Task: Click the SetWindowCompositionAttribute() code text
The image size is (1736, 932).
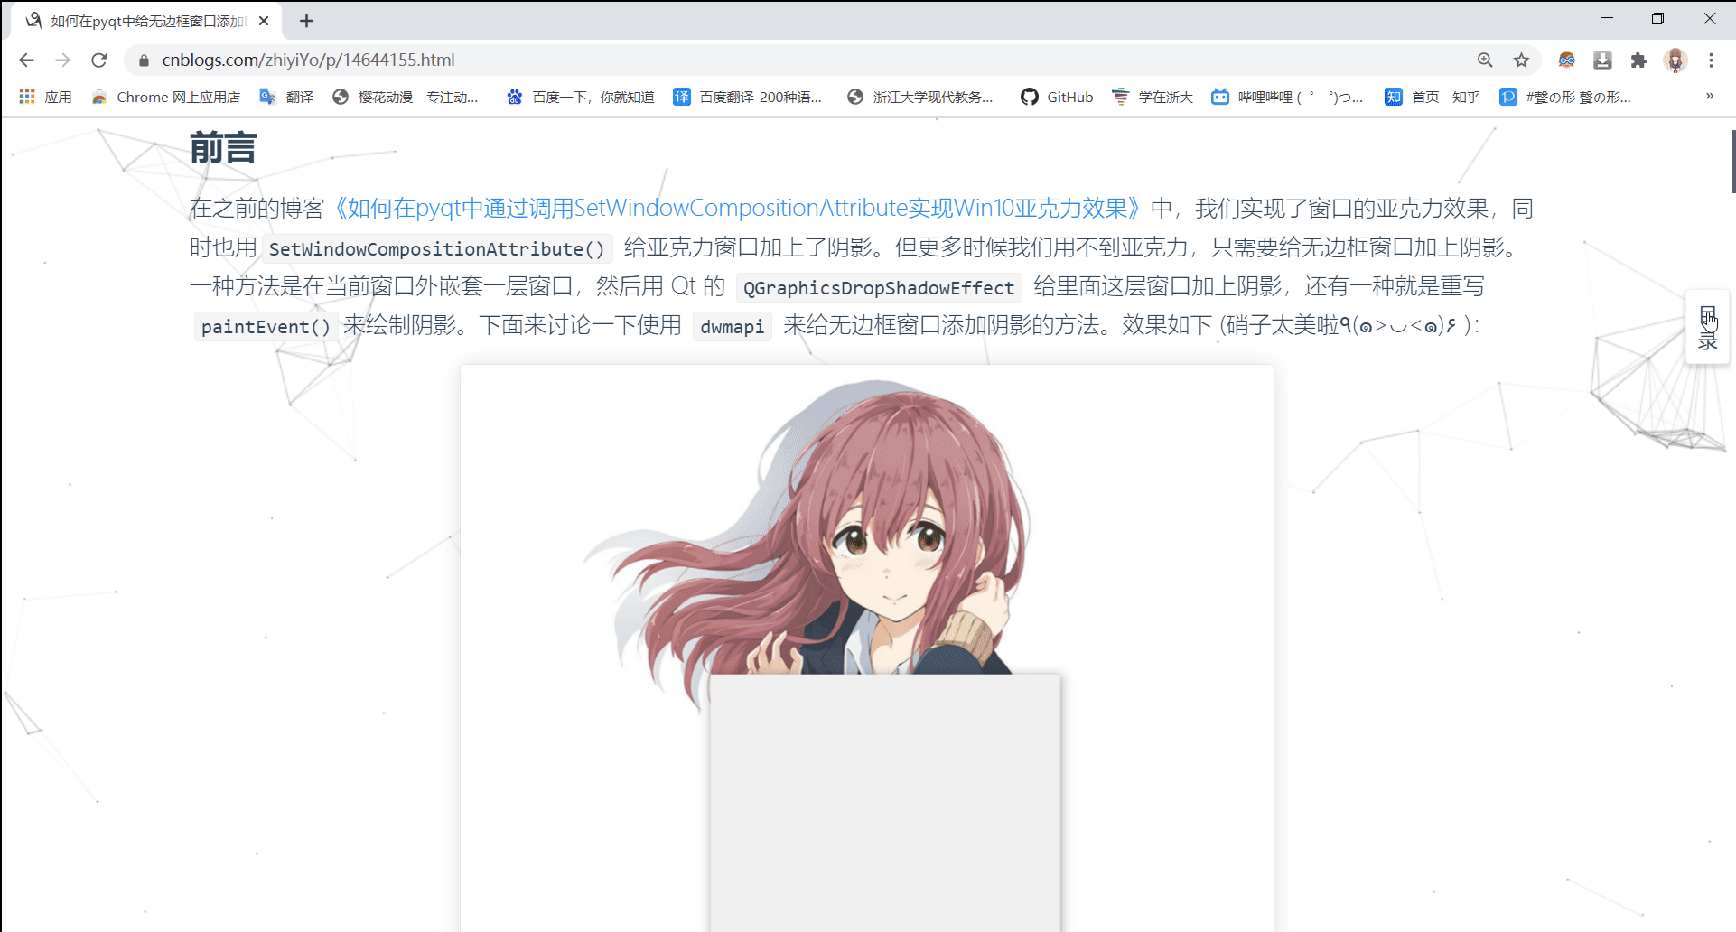Action: click(x=437, y=248)
